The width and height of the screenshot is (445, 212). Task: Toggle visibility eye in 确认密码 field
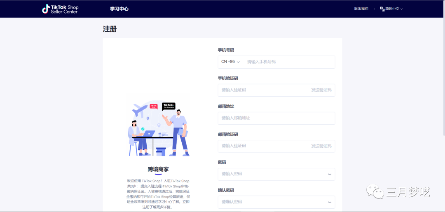pos(330,203)
